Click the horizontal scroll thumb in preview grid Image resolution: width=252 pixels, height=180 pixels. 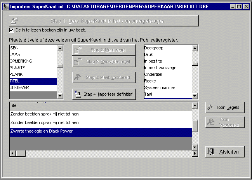pos(21,154)
